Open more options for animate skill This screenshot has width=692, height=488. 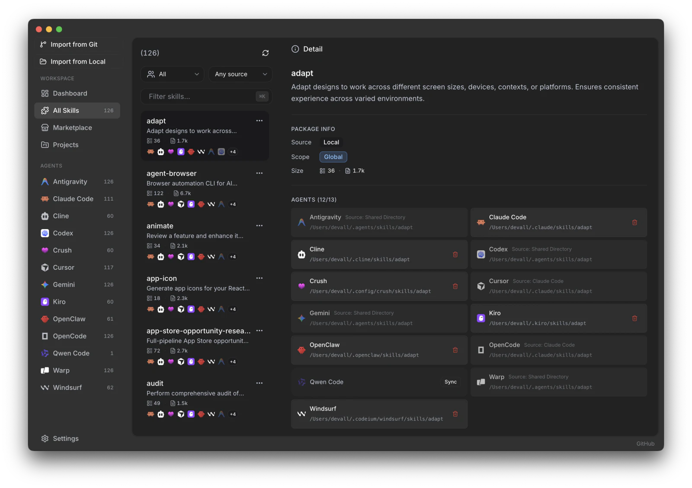coord(259,226)
